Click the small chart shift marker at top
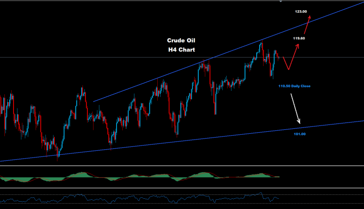Screen dimensions: 364x209 pos(281,1)
